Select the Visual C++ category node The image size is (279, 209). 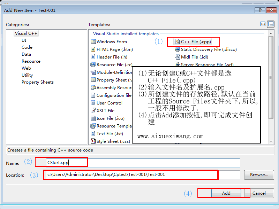26,33
